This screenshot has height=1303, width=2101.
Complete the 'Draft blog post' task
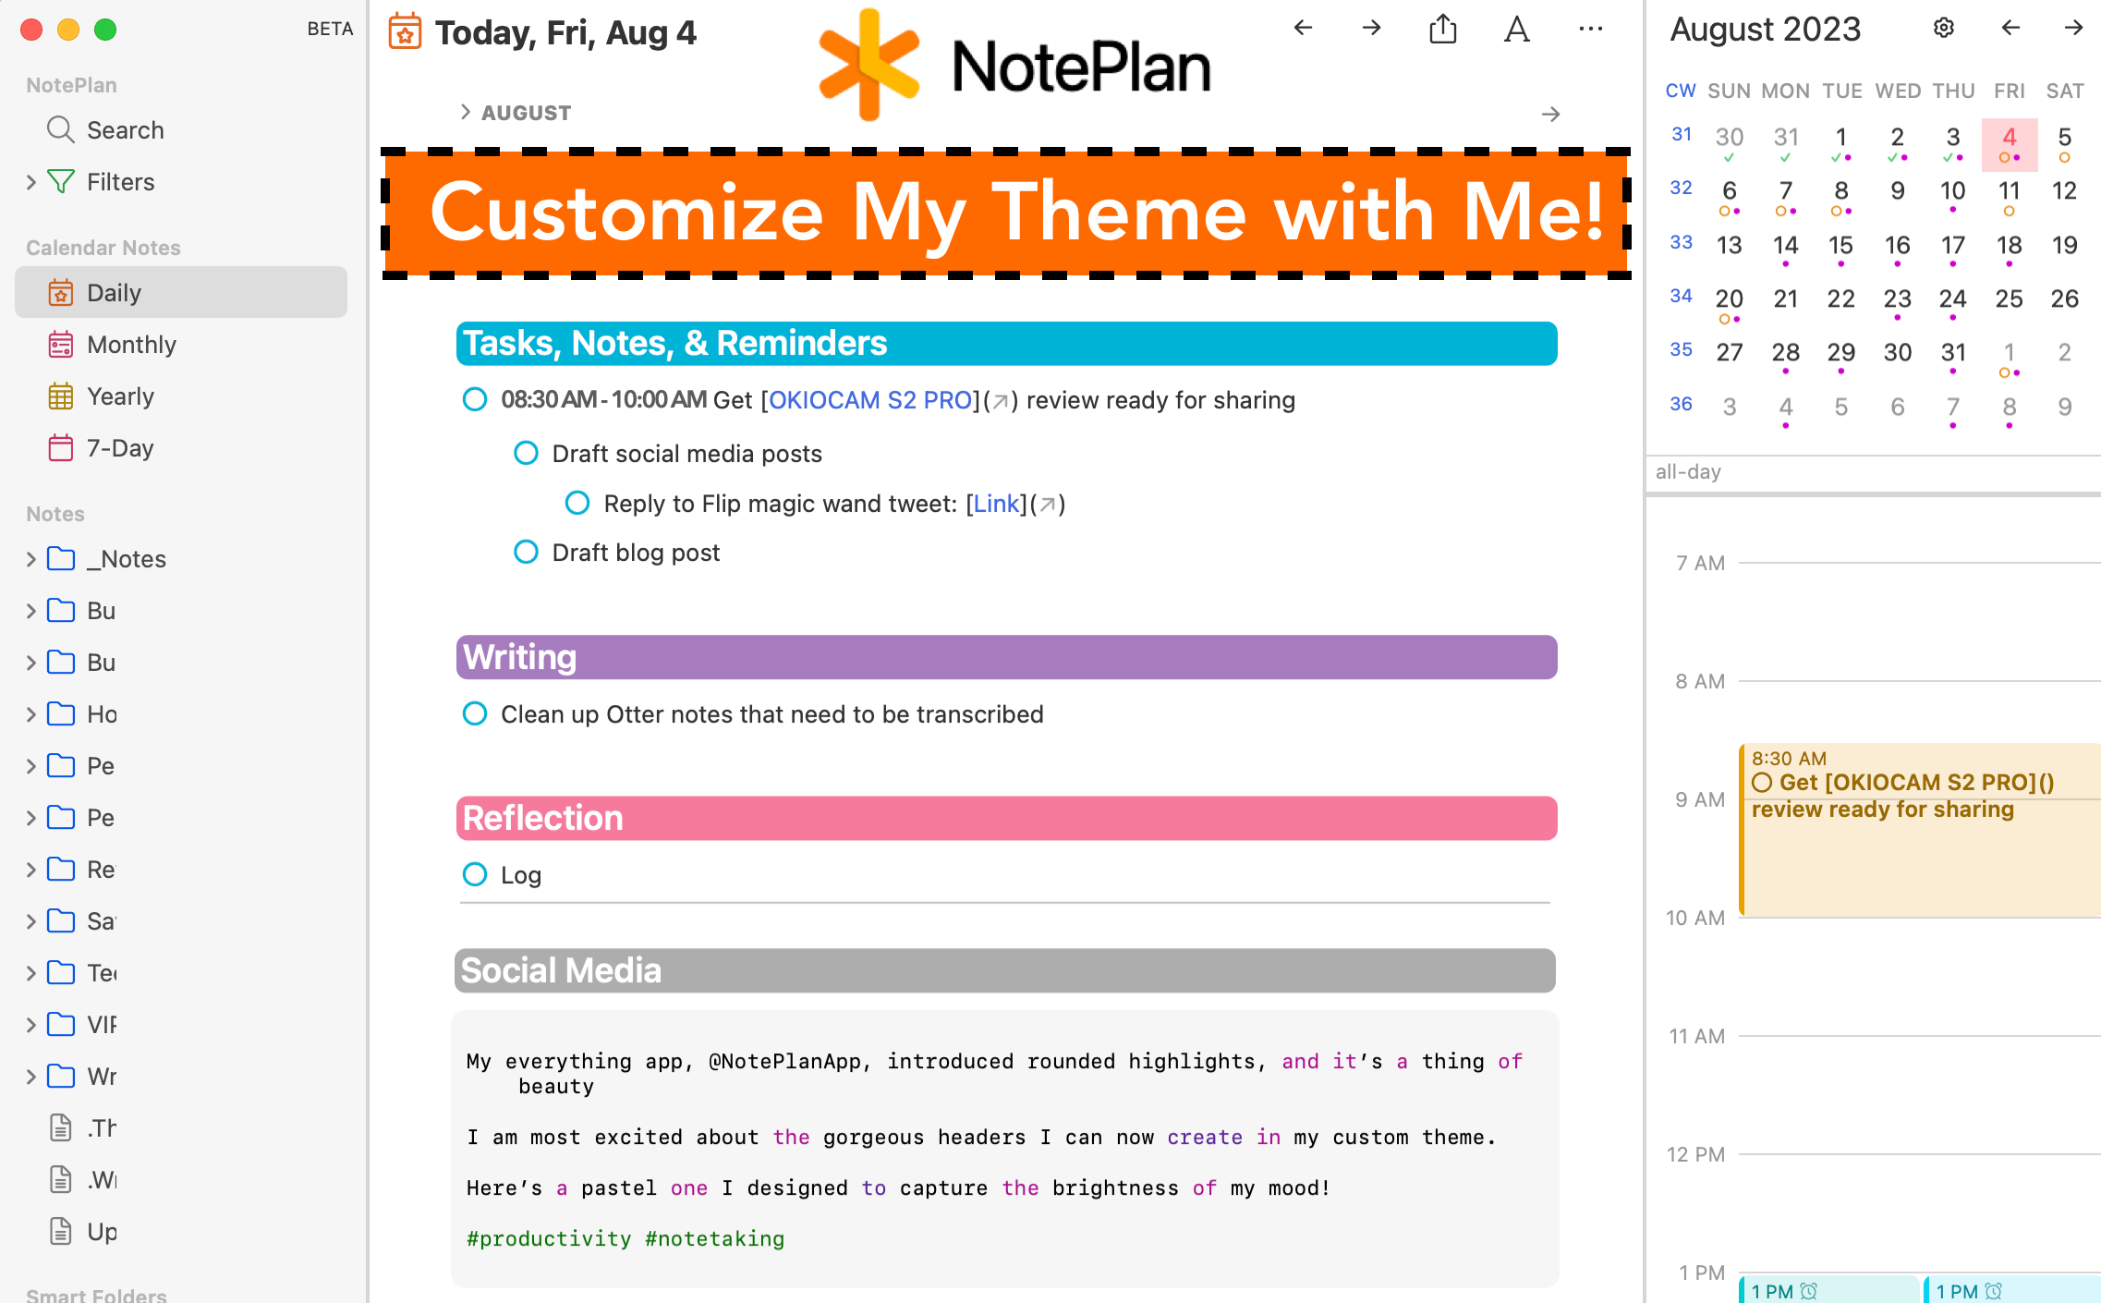[526, 553]
